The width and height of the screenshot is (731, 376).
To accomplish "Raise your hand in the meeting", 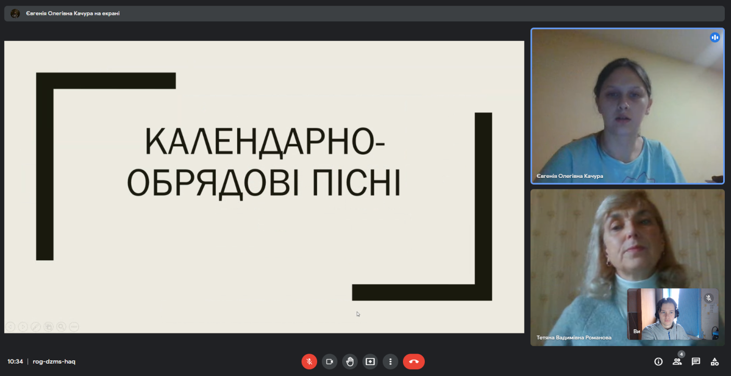I will point(350,361).
